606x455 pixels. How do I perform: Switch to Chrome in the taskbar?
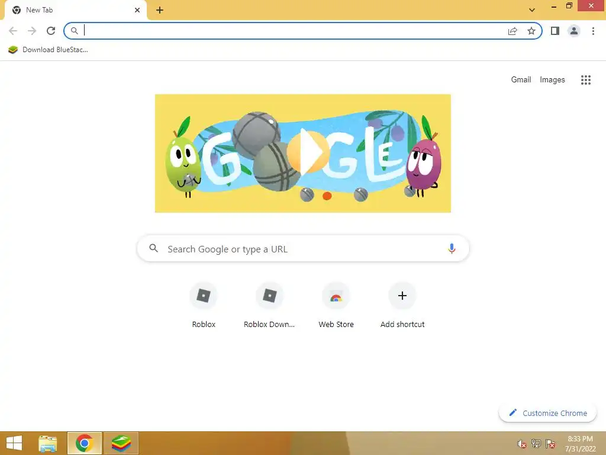84,443
